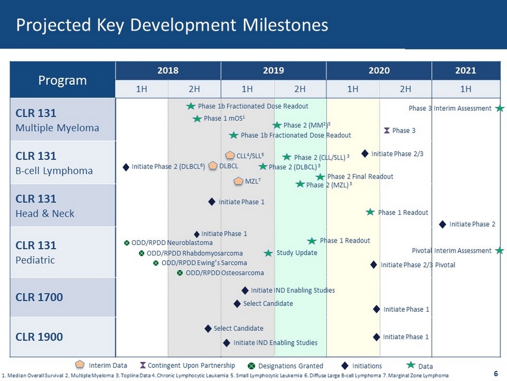Click the Study Update star marker

tap(269, 253)
